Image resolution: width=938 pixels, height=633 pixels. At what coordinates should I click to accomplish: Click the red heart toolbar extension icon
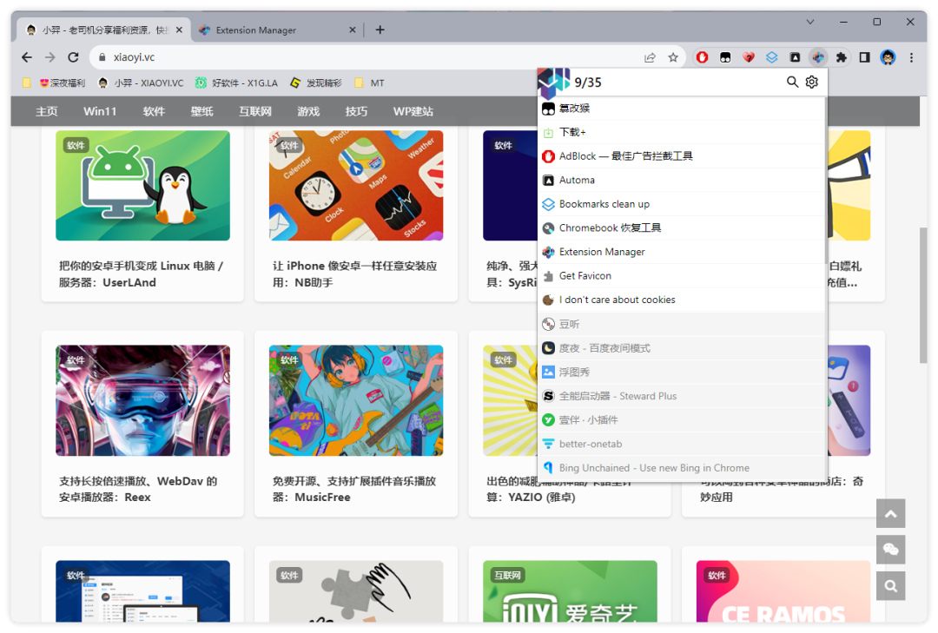[749, 57]
